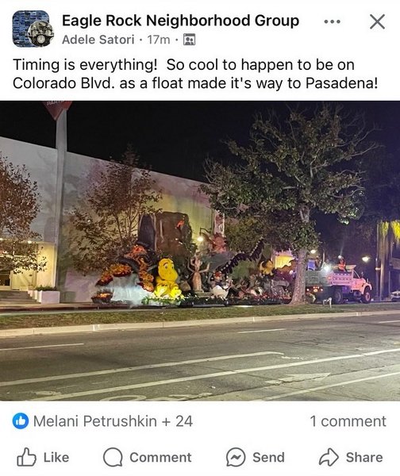Click the 17m post timestamp
The image size is (400, 476).
pos(159,40)
